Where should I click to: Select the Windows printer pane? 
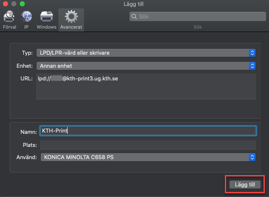[x=46, y=19]
